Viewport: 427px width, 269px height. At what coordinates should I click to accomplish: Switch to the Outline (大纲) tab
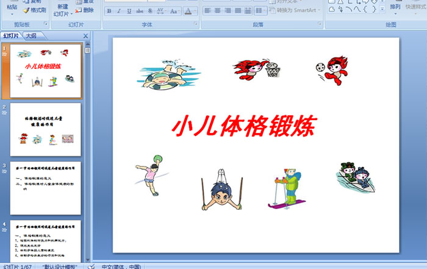(x=30, y=36)
